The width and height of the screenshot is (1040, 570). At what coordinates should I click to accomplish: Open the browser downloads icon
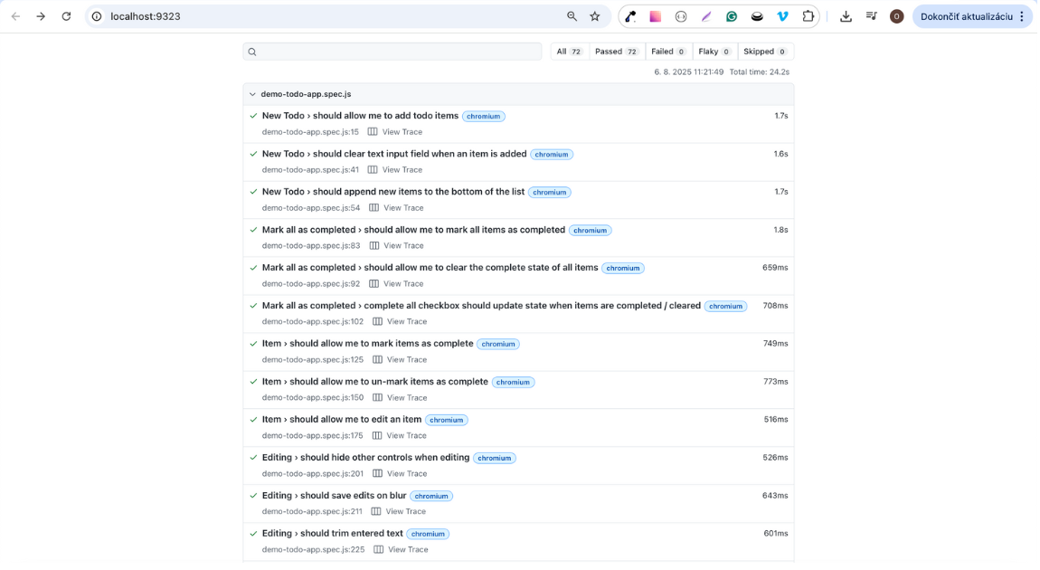coord(846,16)
